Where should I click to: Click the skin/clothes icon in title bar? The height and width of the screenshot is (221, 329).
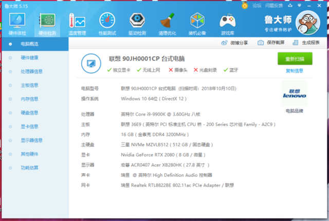click(290, 6)
